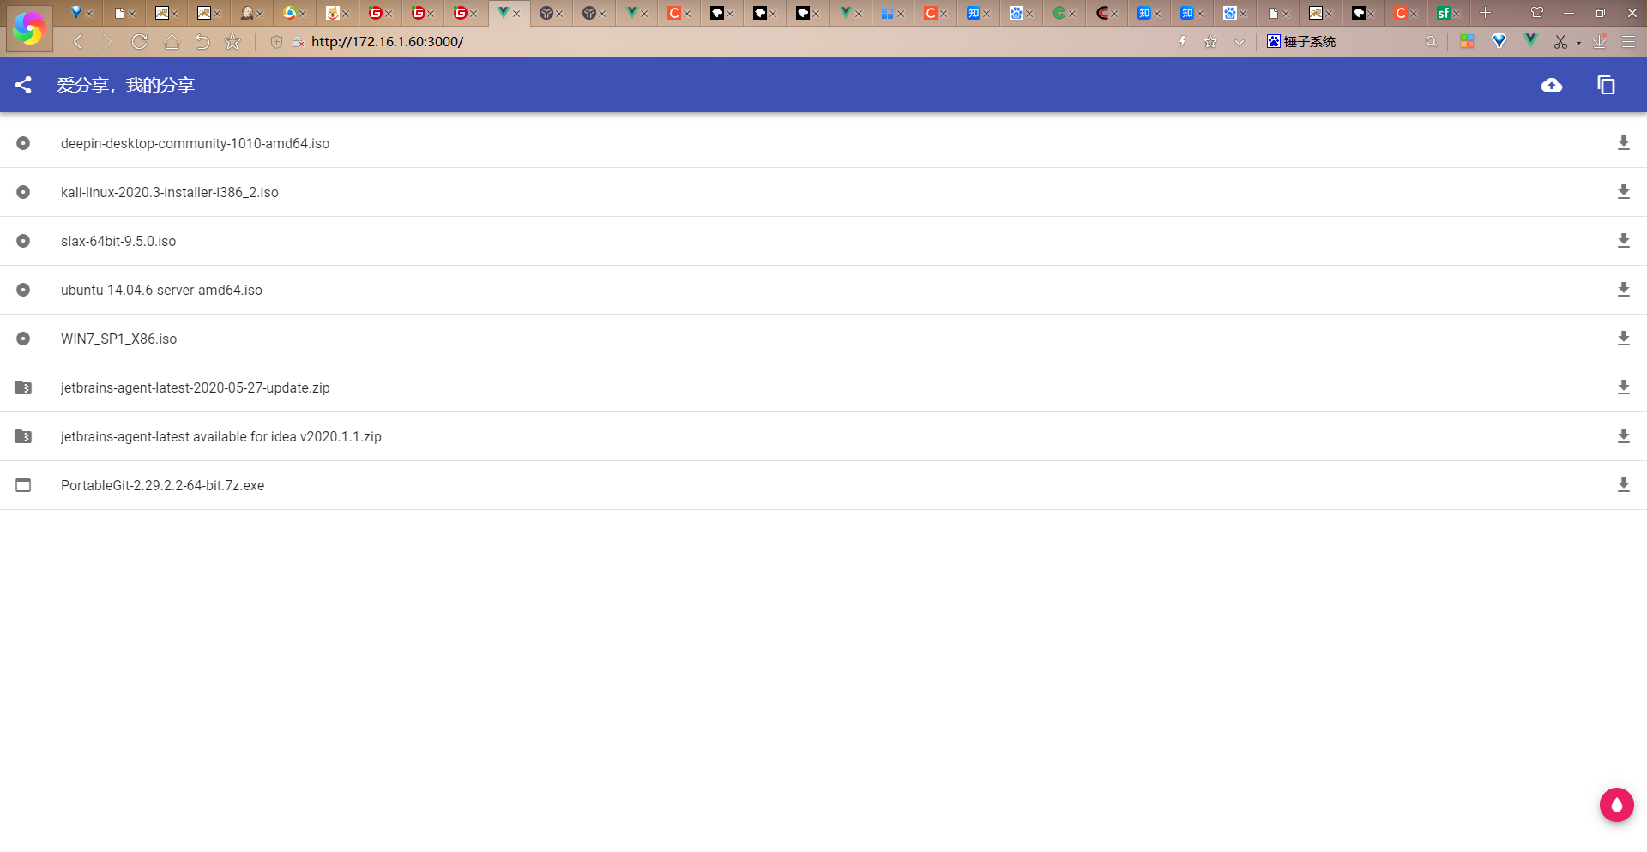Switch to the tab with the blue windows-grid icon

click(x=888, y=13)
